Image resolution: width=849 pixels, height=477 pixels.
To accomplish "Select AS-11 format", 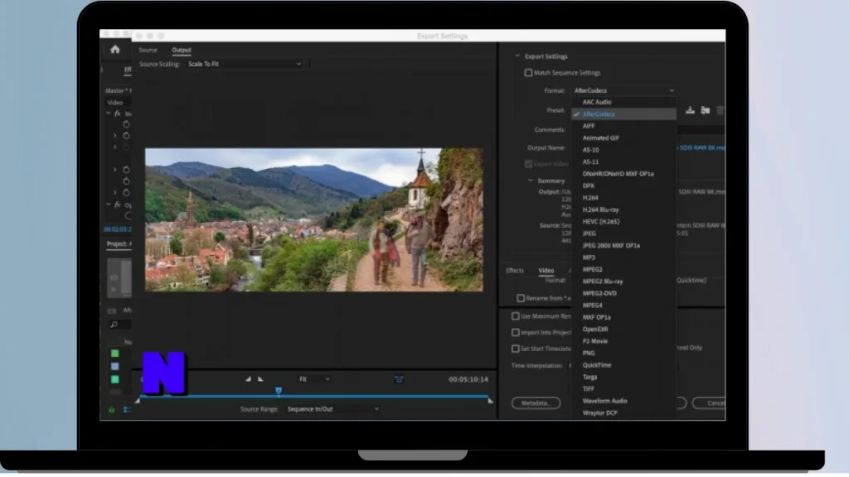I will click(623, 161).
